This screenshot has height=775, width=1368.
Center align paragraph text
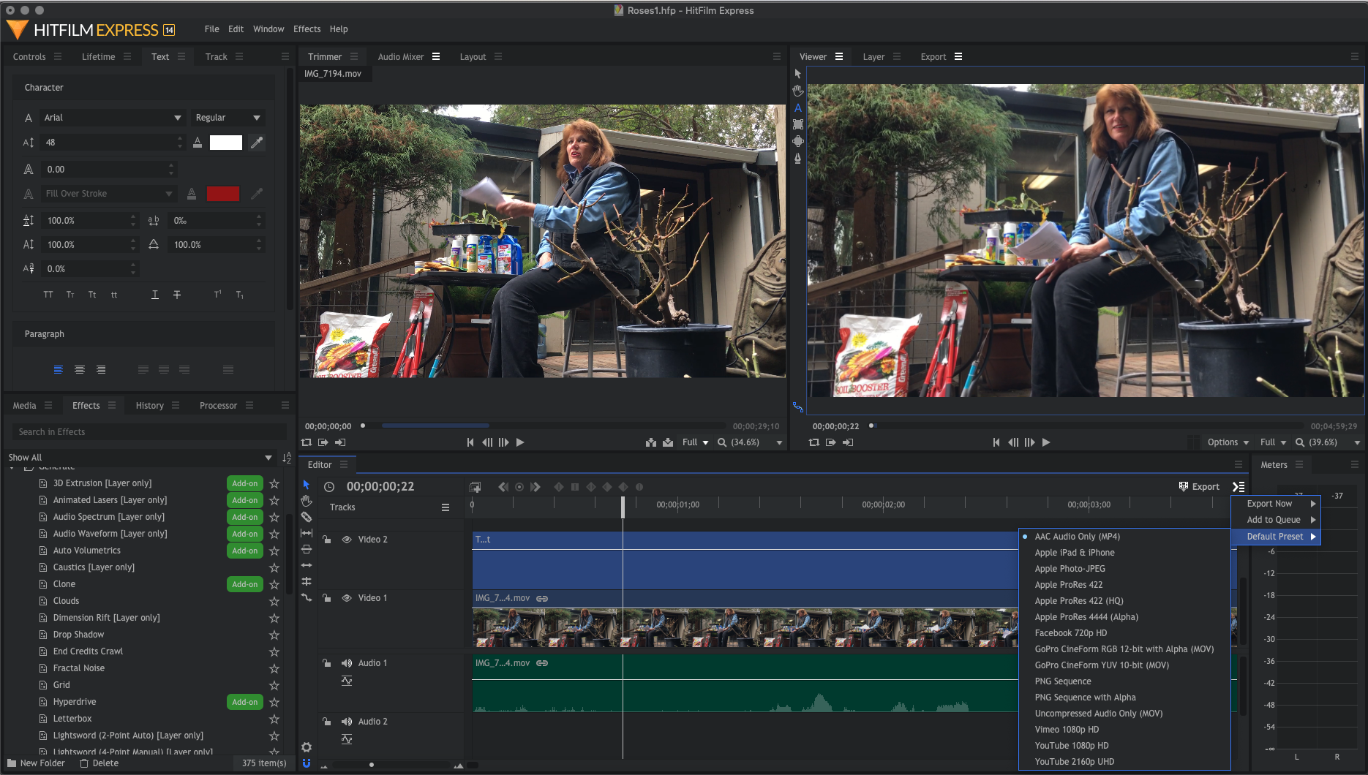80,370
